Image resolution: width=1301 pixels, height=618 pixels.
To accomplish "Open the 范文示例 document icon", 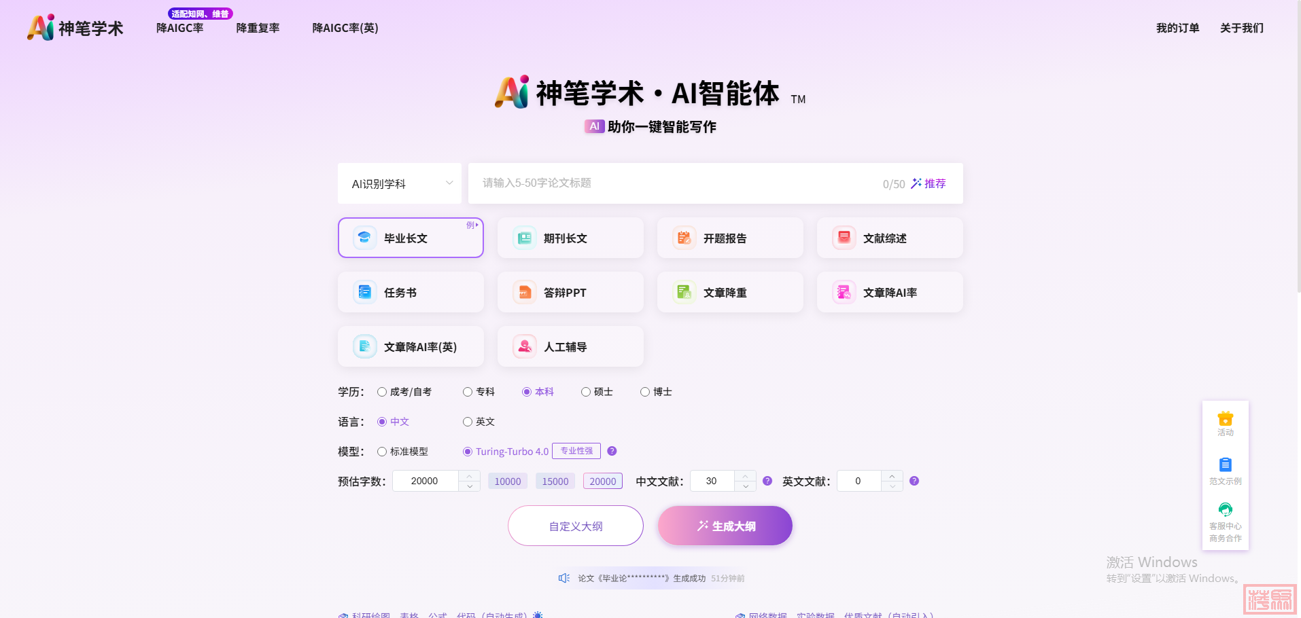I will 1225,465.
